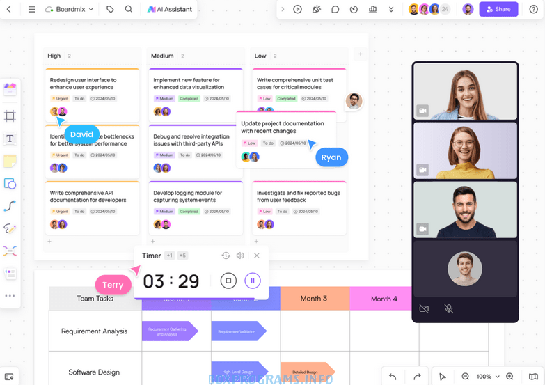
Task: Select the Mind map tool
Action: pyautogui.click(x=10, y=251)
